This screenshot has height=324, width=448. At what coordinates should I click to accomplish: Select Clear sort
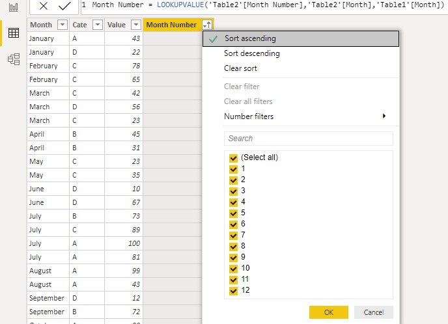coord(240,68)
